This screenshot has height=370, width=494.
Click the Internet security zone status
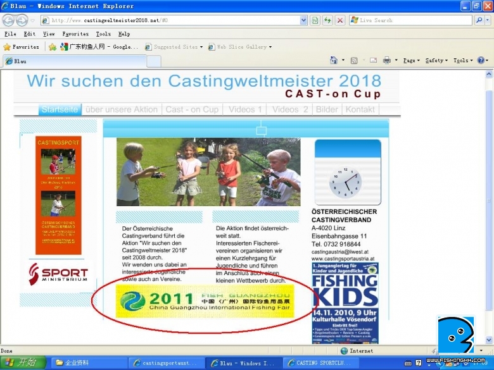tap(357, 351)
